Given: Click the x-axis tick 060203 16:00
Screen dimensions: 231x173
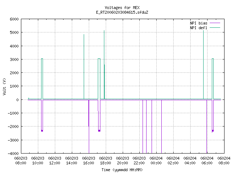Looking at the screenshot, I should tap(88, 160).
